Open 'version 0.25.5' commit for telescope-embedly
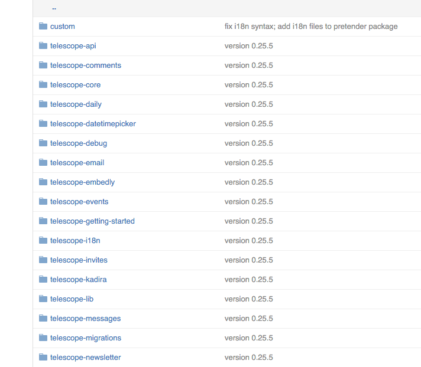This screenshot has height=367, width=421. [248, 182]
